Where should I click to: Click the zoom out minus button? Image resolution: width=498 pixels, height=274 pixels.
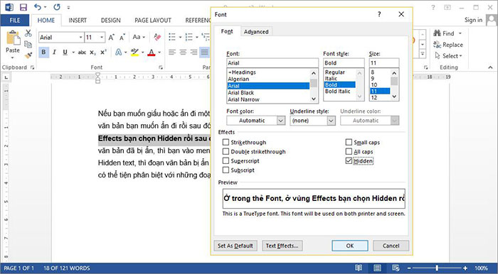pyautogui.click(x=410, y=268)
